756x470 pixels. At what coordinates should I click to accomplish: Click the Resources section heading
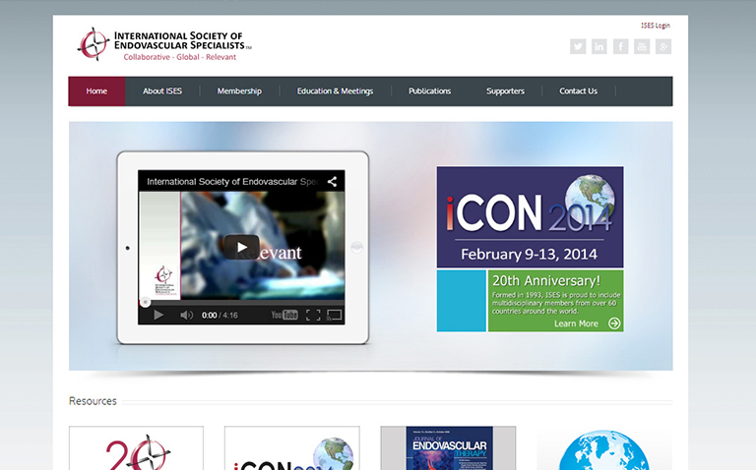[93, 401]
